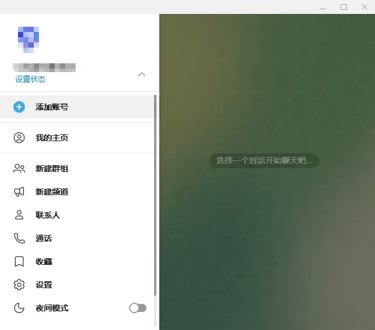This screenshot has width=375, height=330.
Task: Click the blue plus add-account icon
Action: point(19,107)
